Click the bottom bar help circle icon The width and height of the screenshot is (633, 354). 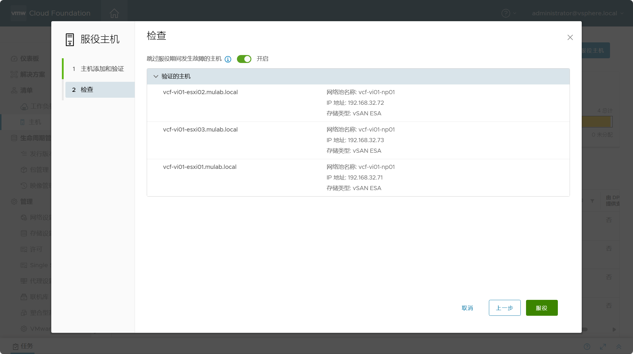(x=587, y=347)
